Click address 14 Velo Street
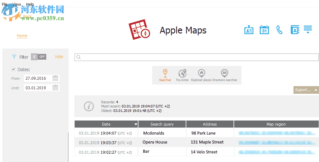 [x=204, y=152]
